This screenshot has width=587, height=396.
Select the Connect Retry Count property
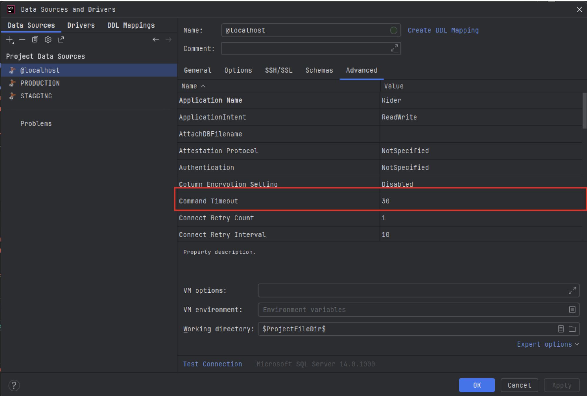coord(279,218)
